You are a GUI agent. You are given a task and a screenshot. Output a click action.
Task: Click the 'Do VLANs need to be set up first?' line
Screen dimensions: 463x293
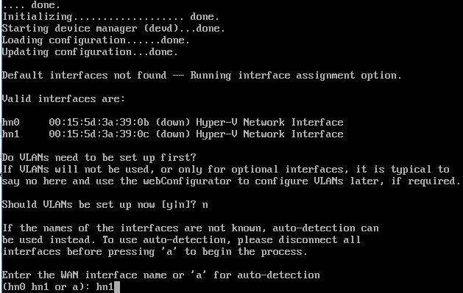click(x=99, y=158)
